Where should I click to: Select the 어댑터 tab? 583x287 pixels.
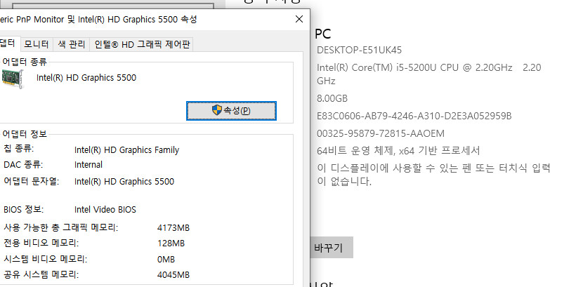8,44
